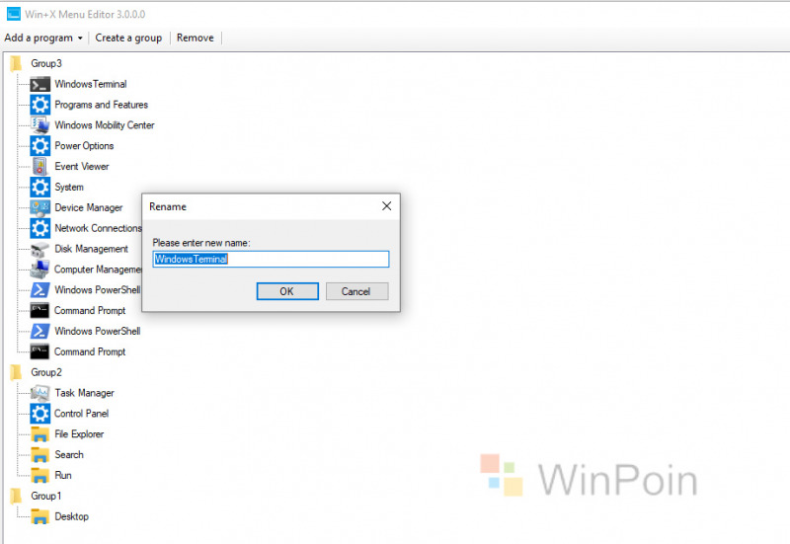
Task: Click the Programs and Features gear icon
Action: tap(39, 105)
